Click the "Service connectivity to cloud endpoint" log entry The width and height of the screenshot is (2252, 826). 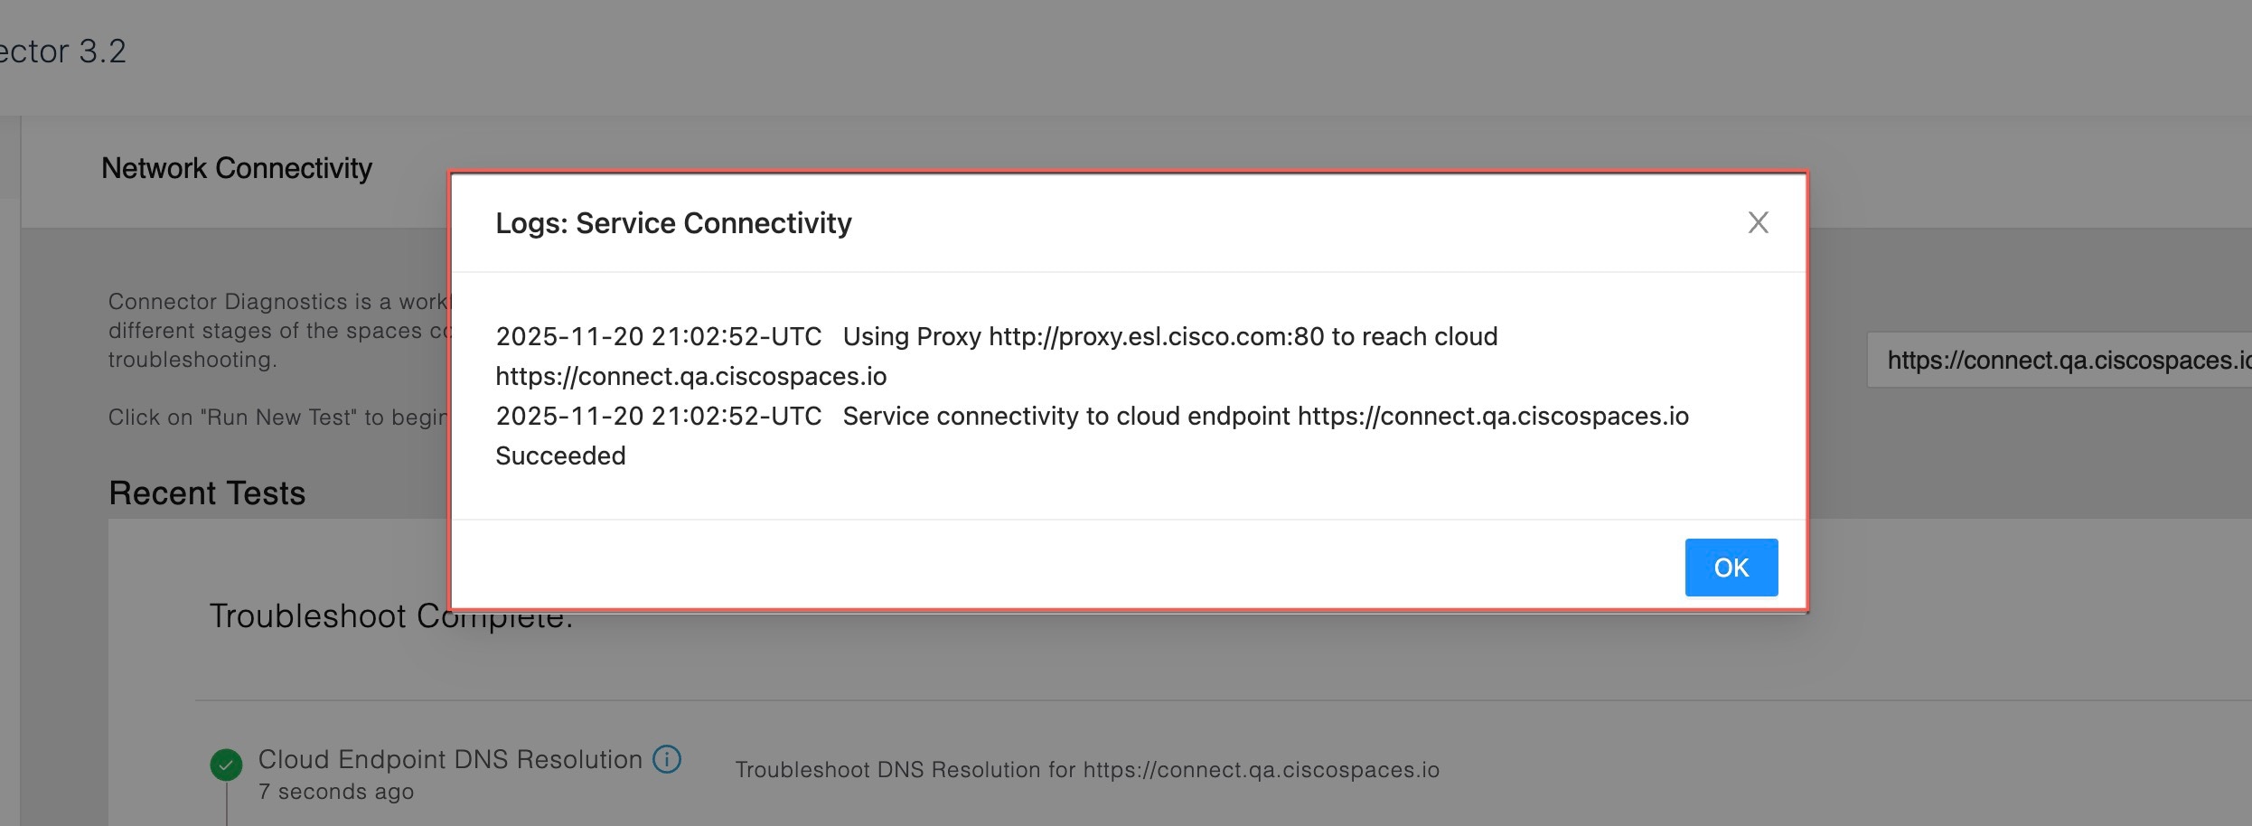tap(1066, 417)
